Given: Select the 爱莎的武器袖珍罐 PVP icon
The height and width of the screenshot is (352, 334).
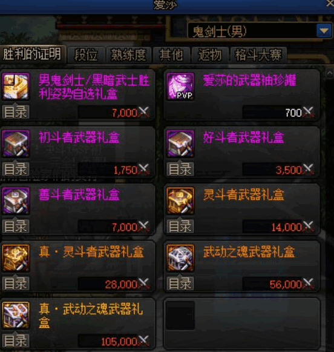Looking at the screenshot, I should pos(180,86).
